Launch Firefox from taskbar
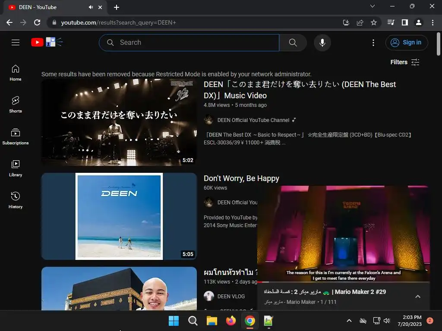 pyautogui.click(x=231, y=321)
